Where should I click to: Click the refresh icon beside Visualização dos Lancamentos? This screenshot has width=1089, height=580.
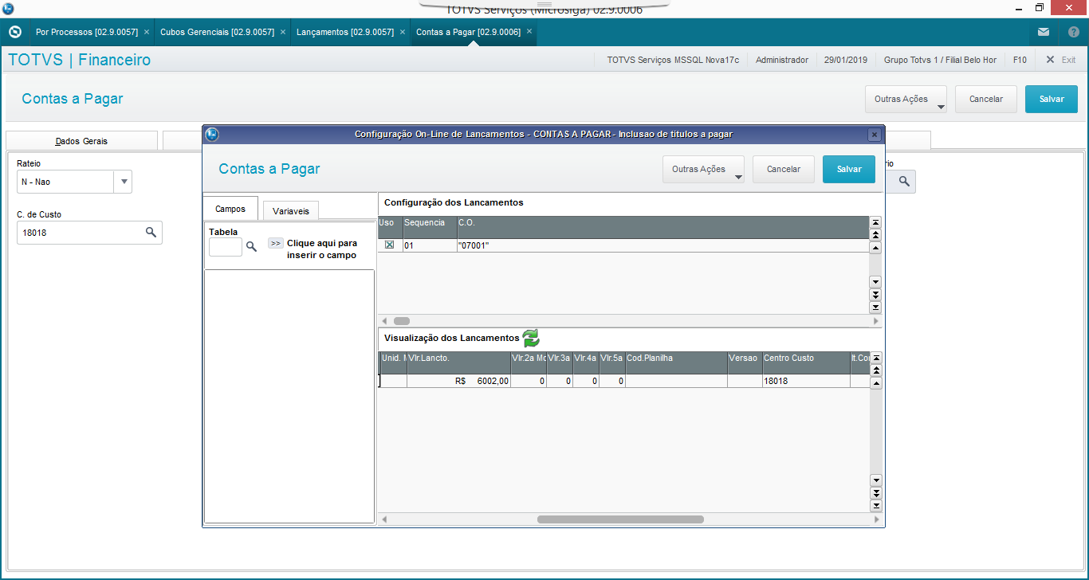[531, 338]
